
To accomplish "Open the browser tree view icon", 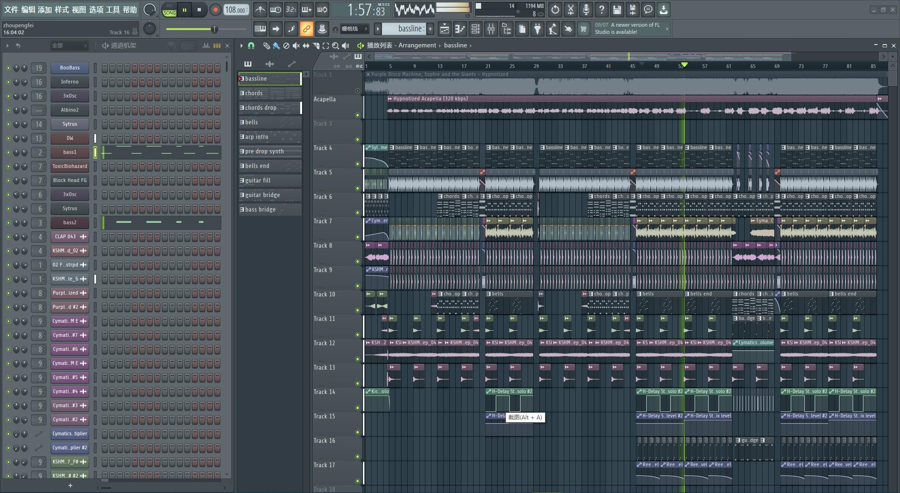I will click(x=507, y=29).
